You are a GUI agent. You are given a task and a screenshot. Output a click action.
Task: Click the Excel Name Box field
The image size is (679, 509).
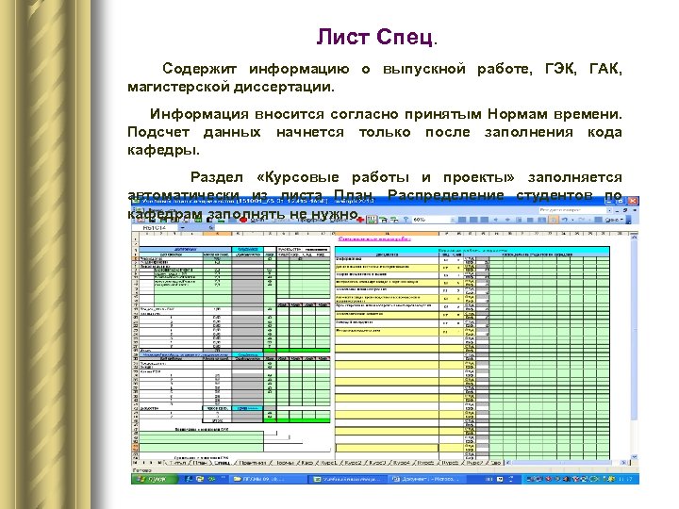coord(155,227)
